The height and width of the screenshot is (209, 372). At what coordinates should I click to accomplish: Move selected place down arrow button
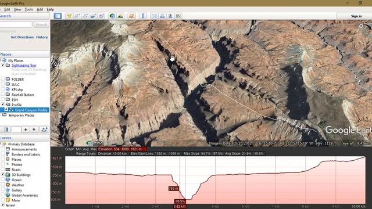pyautogui.click(x=34, y=129)
